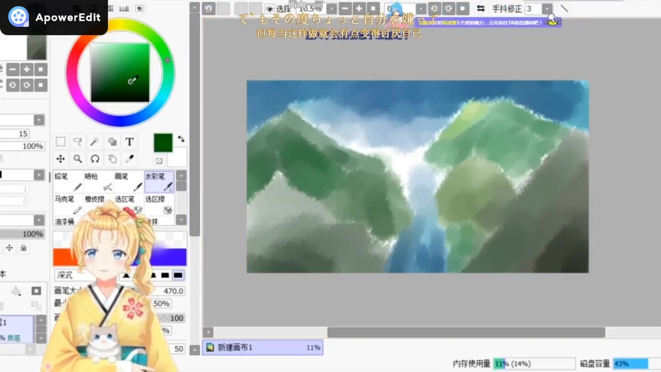The height and width of the screenshot is (372, 661).
Task: Reset zoom with top toolbar square button
Action: (374, 8)
